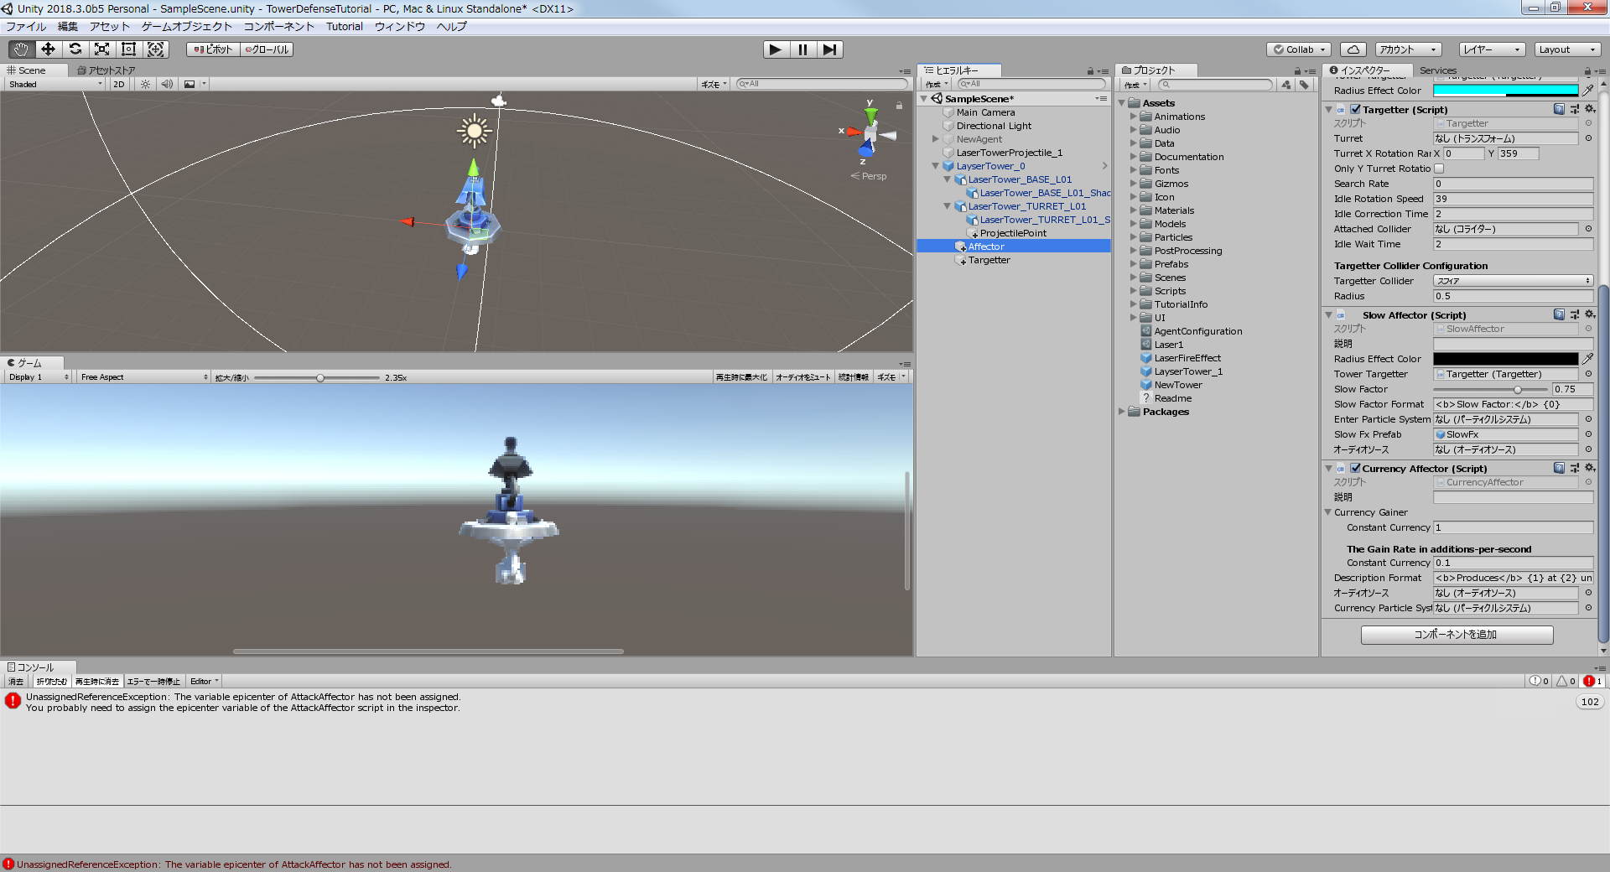Toggle console Collapse option
The width and height of the screenshot is (1610, 872).
[x=51, y=682]
